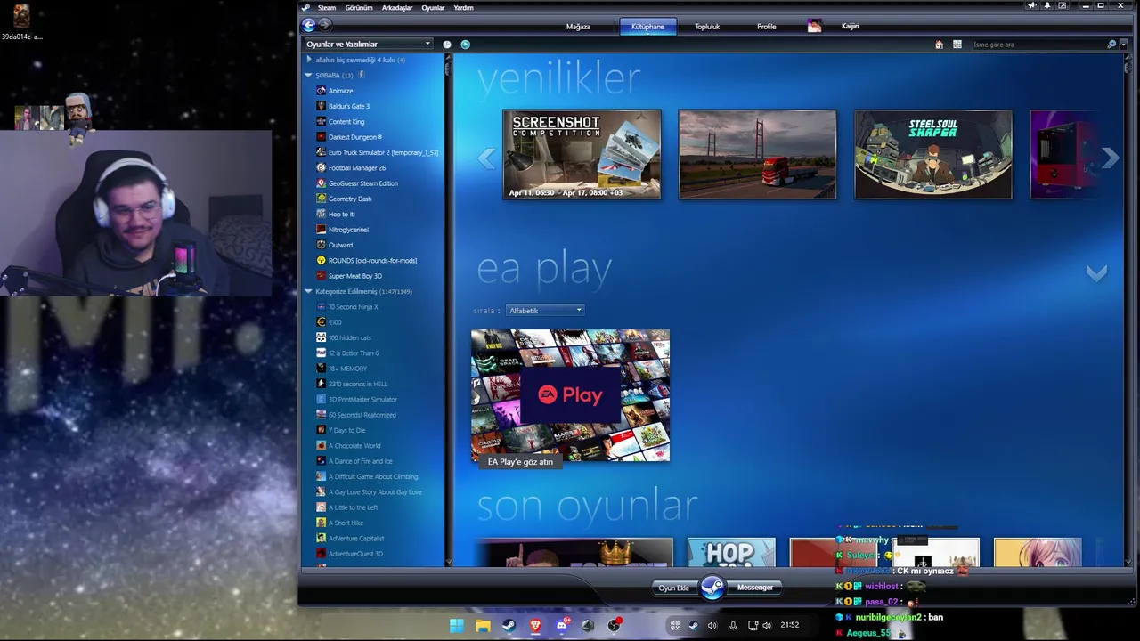Open the Windows Start menu

pyautogui.click(x=456, y=625)
